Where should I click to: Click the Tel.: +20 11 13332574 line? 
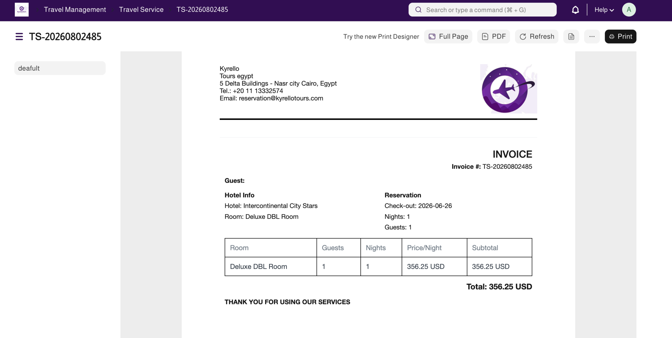251,91
